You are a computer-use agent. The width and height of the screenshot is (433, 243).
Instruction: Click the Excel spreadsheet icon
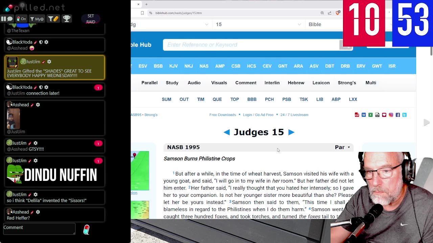point(370,115)
